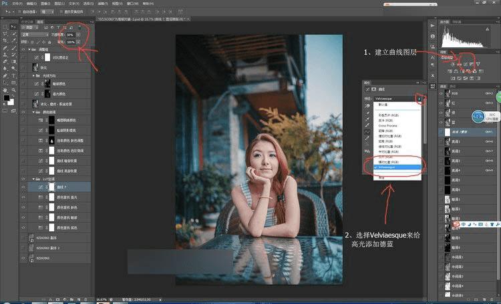501x304 pixels.
Task: Select the 红 channel row
Action: click(x=469, y=103)
